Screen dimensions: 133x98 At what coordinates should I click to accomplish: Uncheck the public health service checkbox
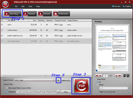[x=2, y=36]
